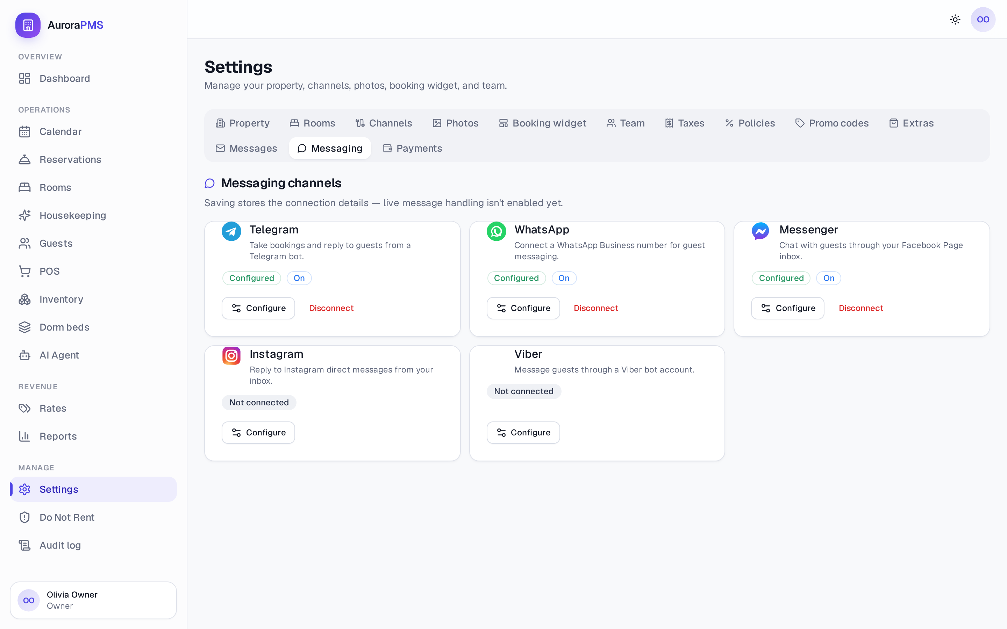The image size is (1007, 629).
Task: Configure the Telegram channel
Action: [258, 308]
